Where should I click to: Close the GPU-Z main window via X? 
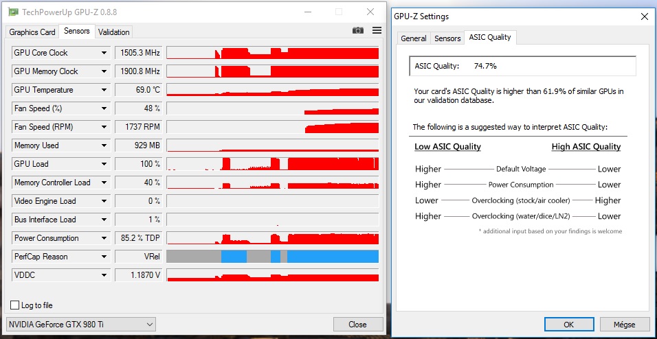coord(370,12)
